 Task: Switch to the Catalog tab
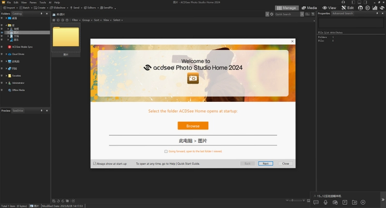[x=17, y=14]
